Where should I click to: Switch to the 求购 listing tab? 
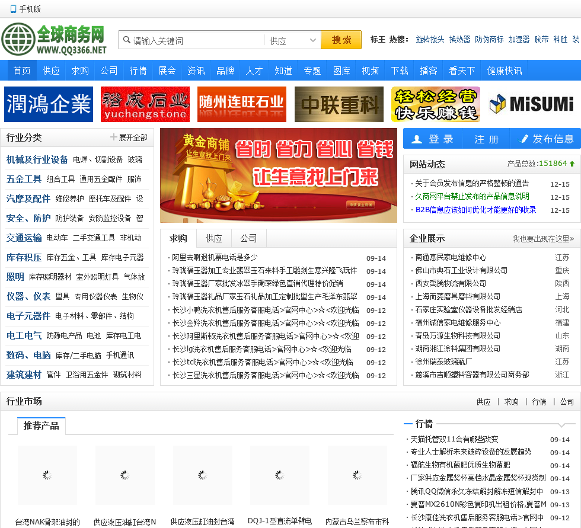[178, 238]
